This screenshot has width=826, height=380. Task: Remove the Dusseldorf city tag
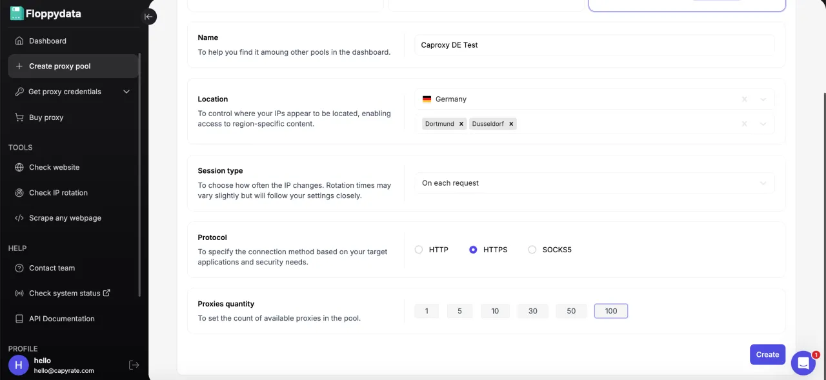tap(511, 124)
